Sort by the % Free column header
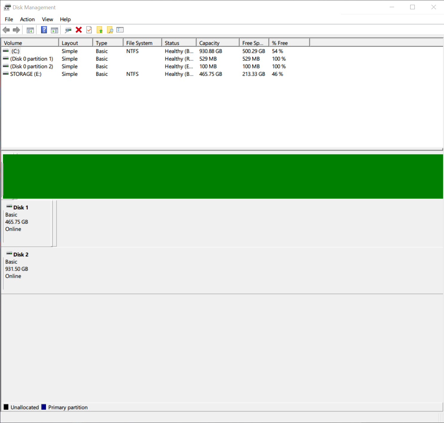The image size is (444, 423). 289,43
